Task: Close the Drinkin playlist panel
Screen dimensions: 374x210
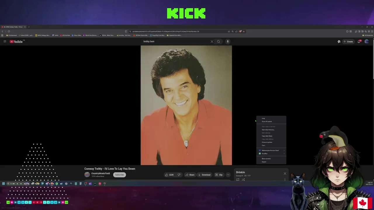Action: 285,174
